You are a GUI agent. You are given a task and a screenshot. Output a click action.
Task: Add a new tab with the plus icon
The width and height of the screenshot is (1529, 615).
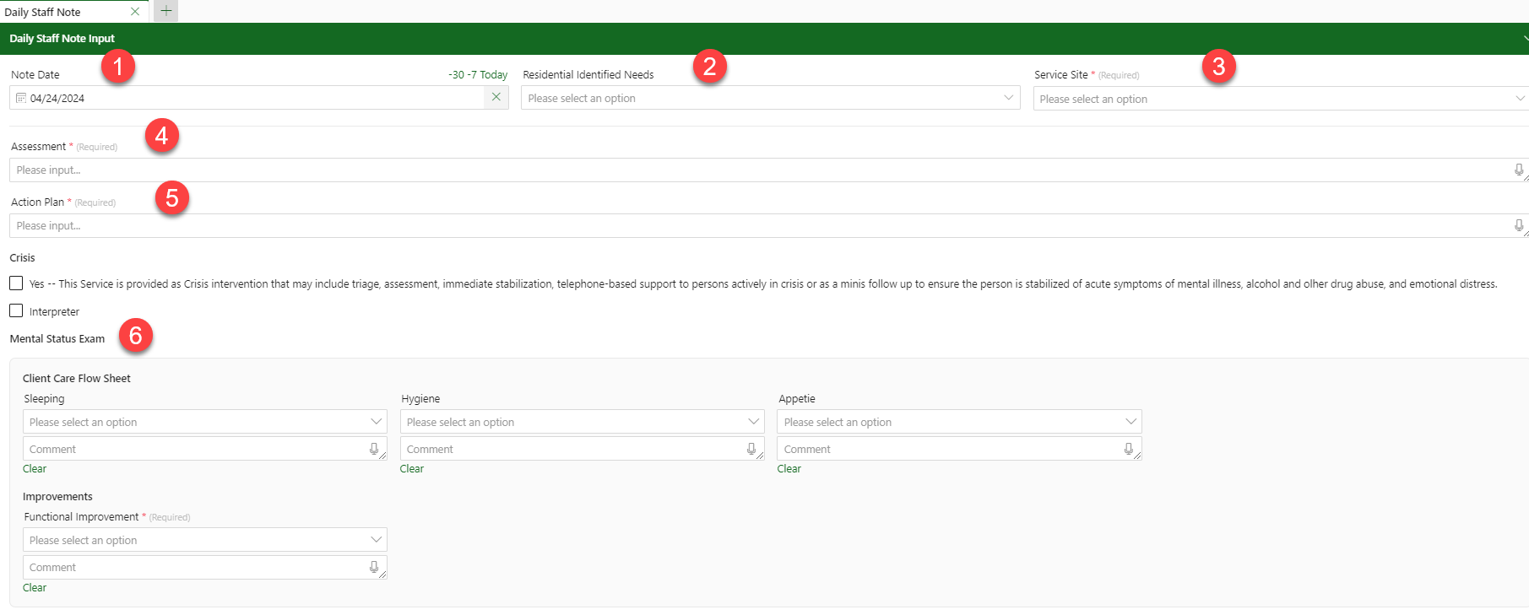[x=166, y=11]
